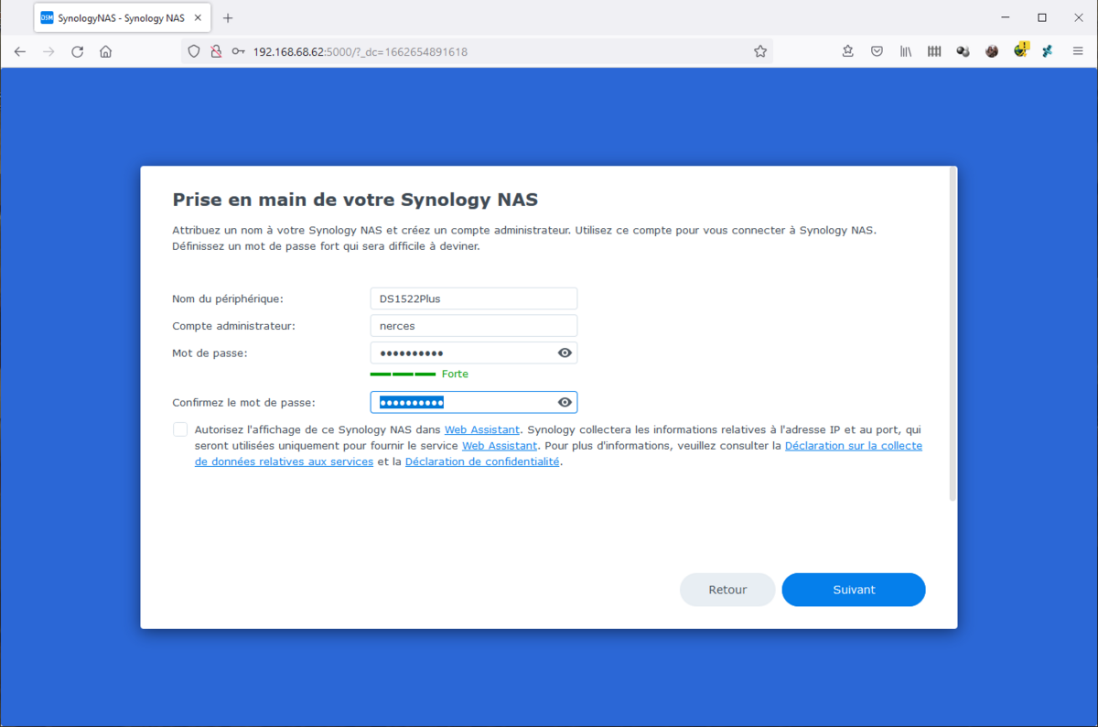Image resolution: width=1098 pixels, height=727 pixels.
Task: Bookmark this page with the star icon
Action: [760, 52]
